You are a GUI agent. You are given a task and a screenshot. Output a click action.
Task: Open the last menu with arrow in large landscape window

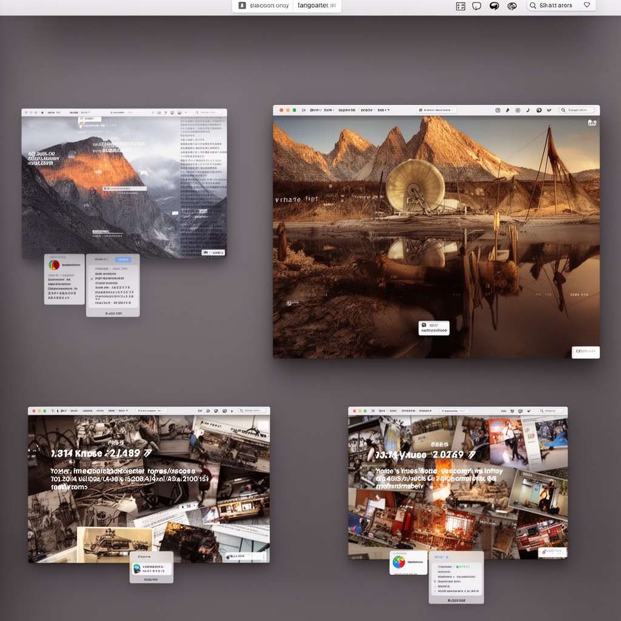[x=383, y=110]
